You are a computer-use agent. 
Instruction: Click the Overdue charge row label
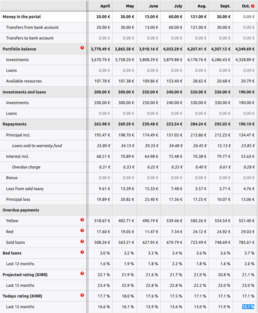(x=26, y=167)
